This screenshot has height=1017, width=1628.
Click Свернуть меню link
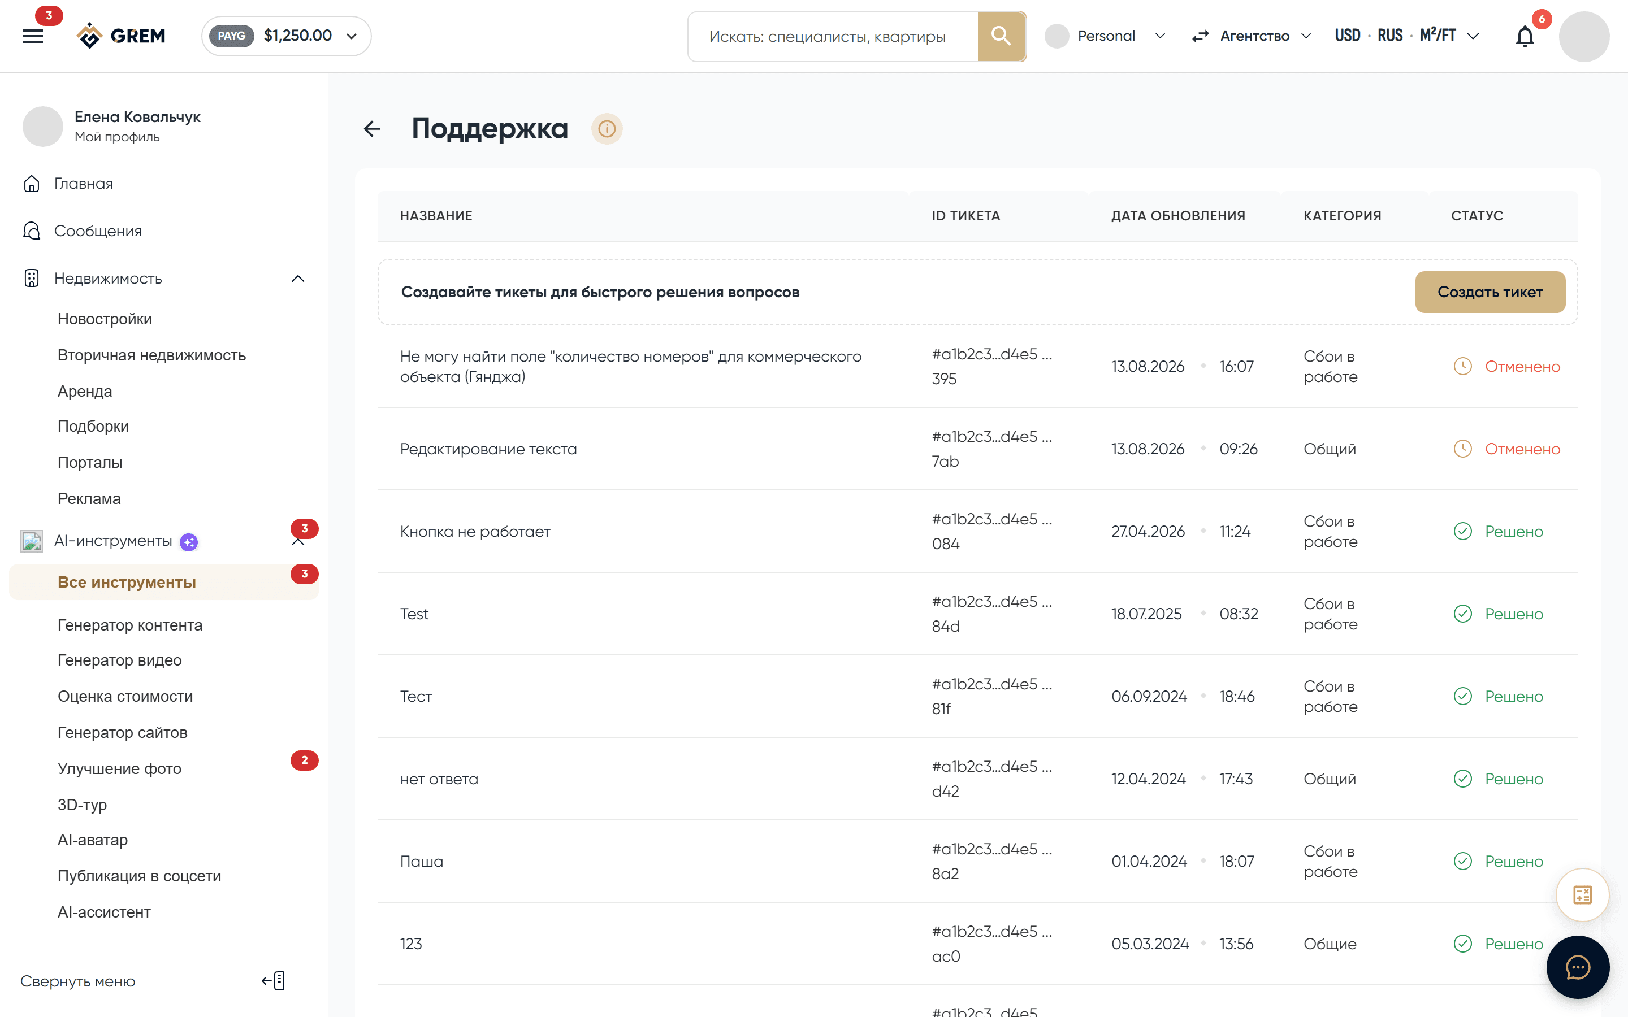tap(77, 981)
